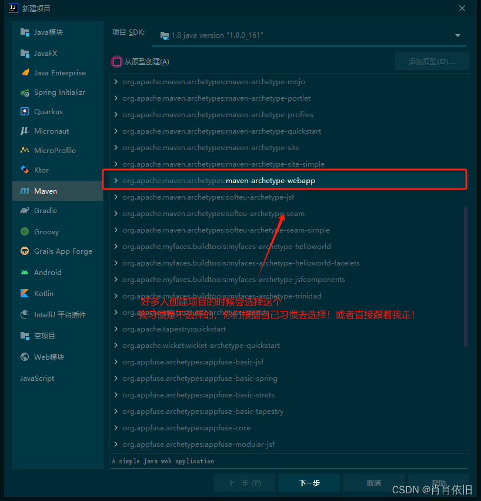The height and width of the screenshot is (501, 481).
Task: Click the 下一步 button
Action: coord(309,483)
